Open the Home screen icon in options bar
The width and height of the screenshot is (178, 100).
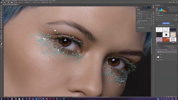tap(2, 2)
